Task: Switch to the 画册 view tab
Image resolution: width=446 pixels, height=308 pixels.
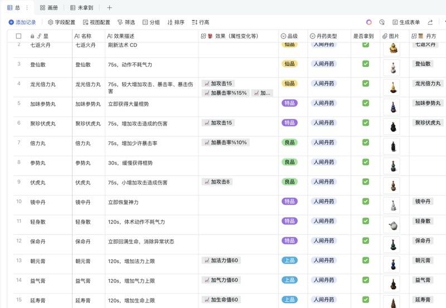Action: pos(49,8)
